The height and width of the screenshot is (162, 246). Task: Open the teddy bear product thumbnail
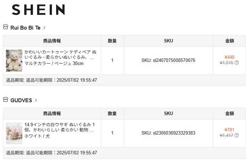(14, 60)
